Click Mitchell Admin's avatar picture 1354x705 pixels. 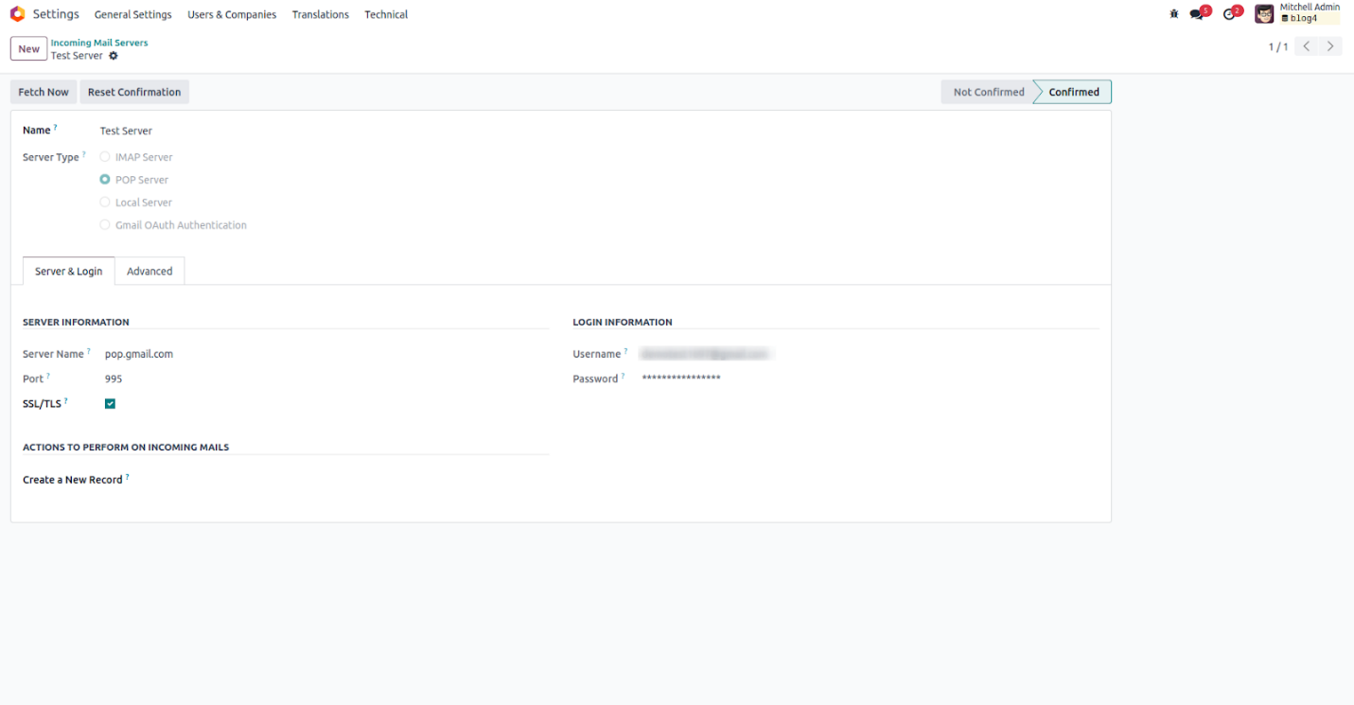pos(1264,14)
